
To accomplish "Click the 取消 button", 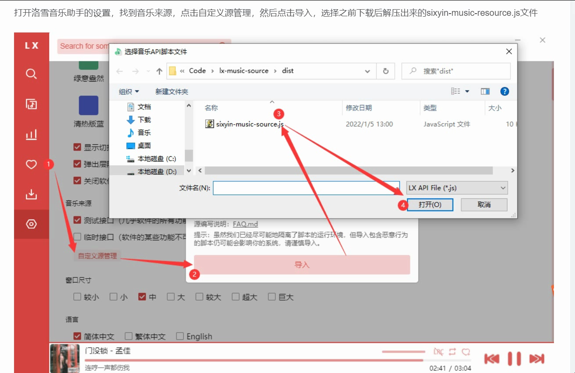I will (484, 204).
